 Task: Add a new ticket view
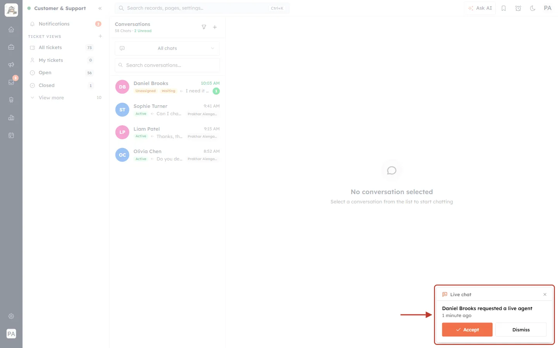(100, 36)
